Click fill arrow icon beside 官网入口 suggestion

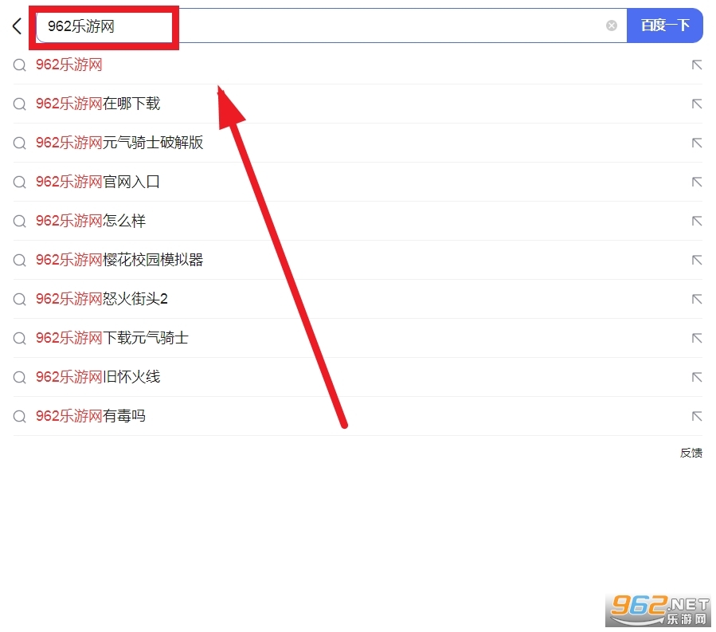696,182
